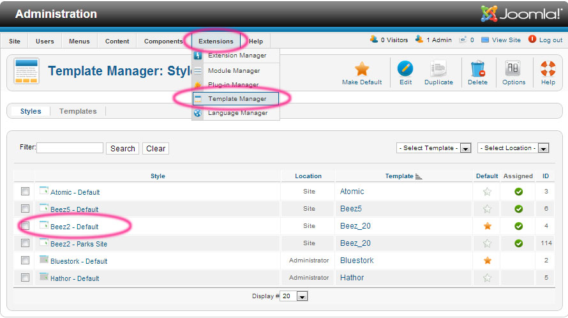This screenshot has height=318, width=568.
Task: Click the Edit toolbar icon
Action: click(405, 69)
